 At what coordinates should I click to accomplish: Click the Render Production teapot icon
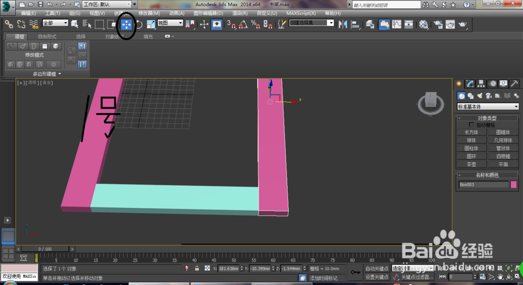pyautogui.click(x=463, y=25)
